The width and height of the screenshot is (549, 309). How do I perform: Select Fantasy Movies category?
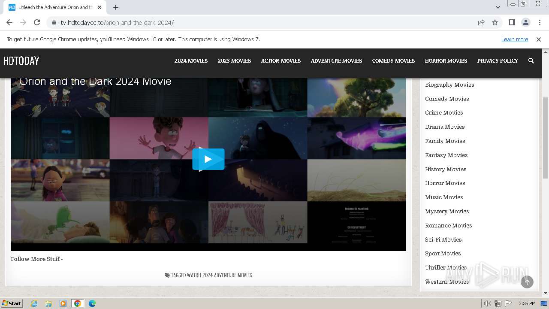coord(446,155)
